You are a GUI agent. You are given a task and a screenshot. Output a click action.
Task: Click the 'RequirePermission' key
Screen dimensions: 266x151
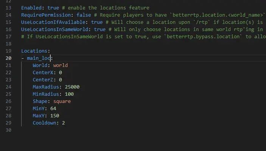[46, 15]
